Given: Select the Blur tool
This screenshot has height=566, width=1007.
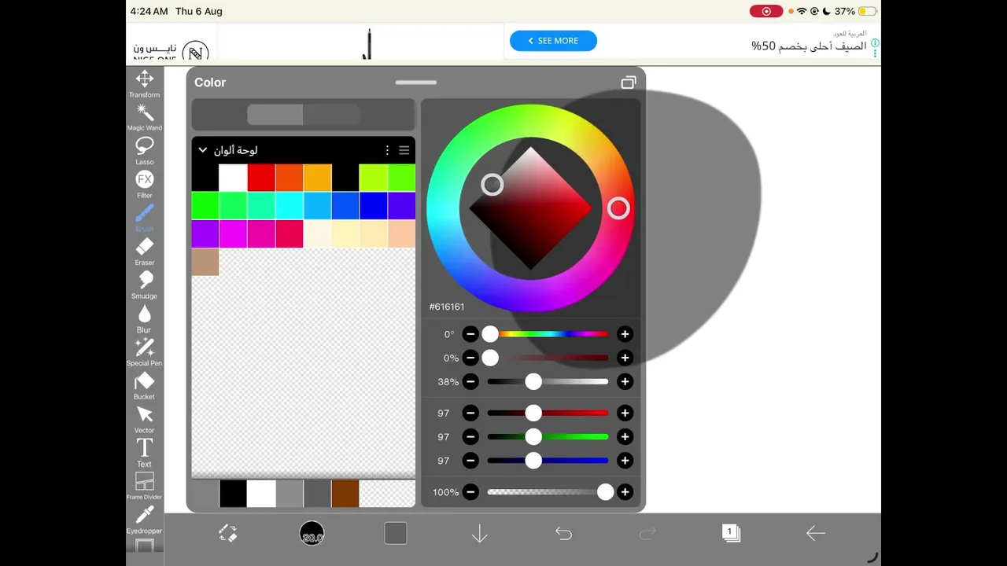Looking at the screenshot, I should (x=145, y=318).
